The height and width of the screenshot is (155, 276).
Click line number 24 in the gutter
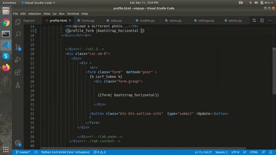(32, 72)
